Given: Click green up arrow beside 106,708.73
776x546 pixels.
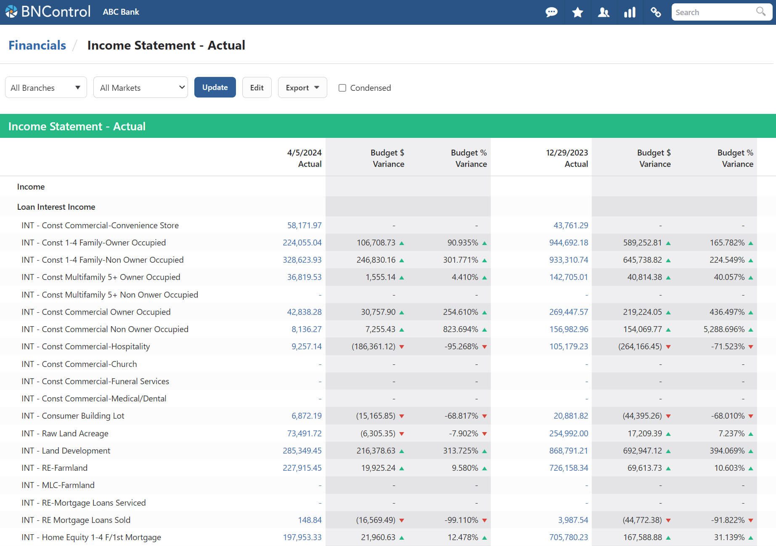Looking at the screenshot, I should (402, 243).
